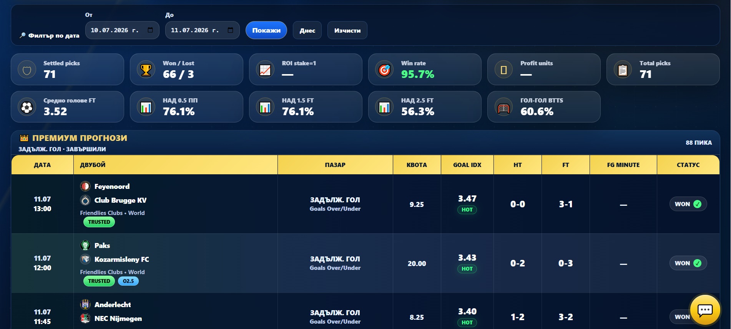Click the half-time score 1-2
This screenshot has height=329, width=731.
pos(517,317)
